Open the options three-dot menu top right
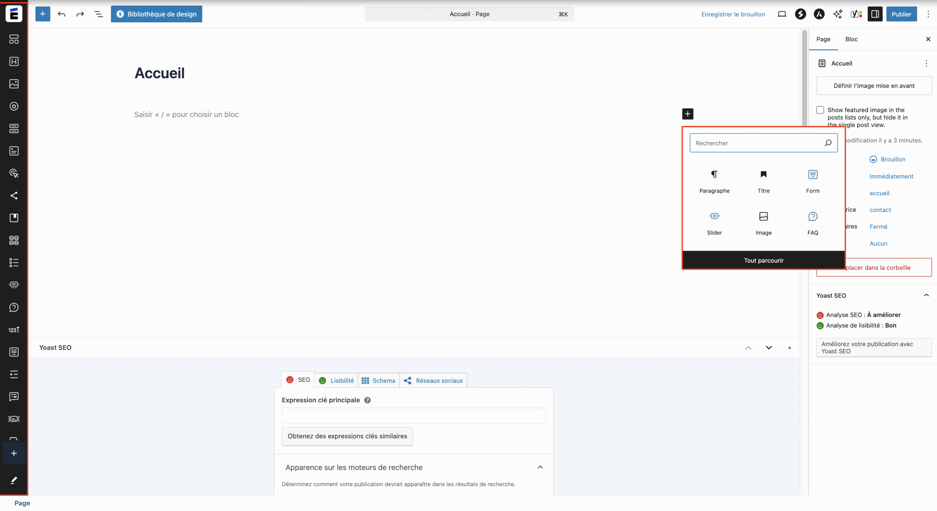 pyautogui.click(x=928, y=14)
